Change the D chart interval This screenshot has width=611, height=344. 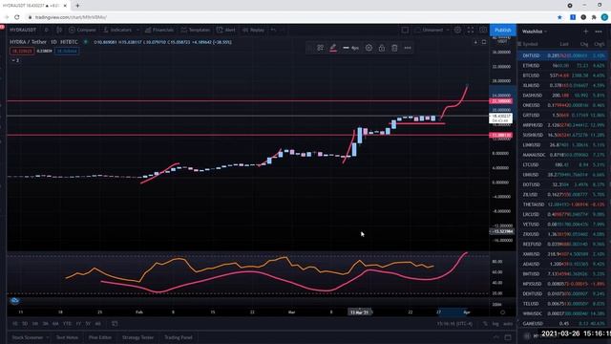tap(47, 30)
